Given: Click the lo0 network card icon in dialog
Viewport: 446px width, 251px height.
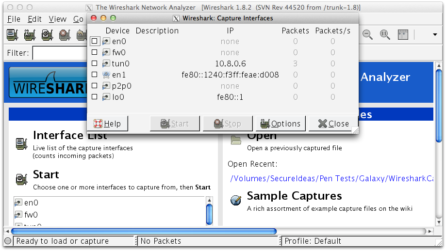Looking at the screenshot, I should (106, 97).
